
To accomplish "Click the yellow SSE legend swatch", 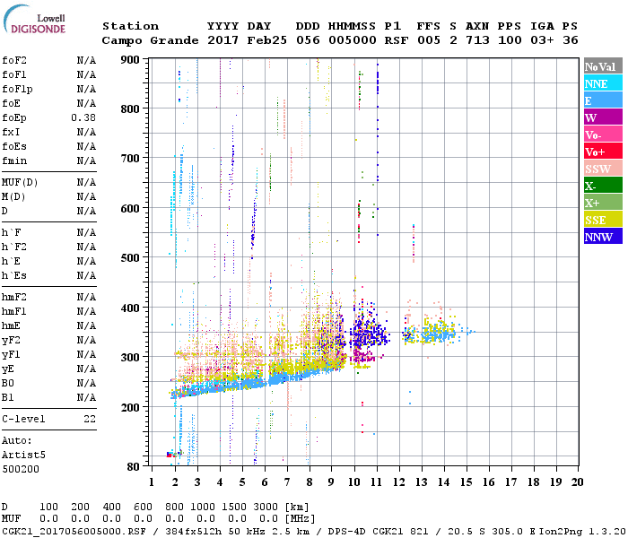I will tap(602, 220).
